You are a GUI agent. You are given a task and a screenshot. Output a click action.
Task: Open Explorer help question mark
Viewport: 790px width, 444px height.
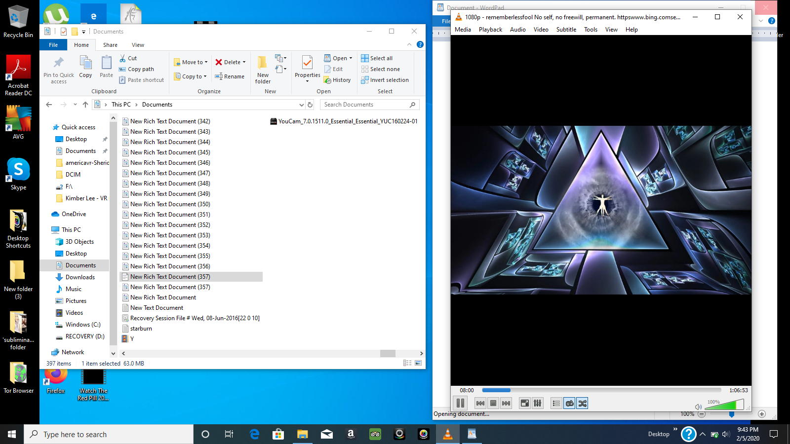[x=420, y=45]
